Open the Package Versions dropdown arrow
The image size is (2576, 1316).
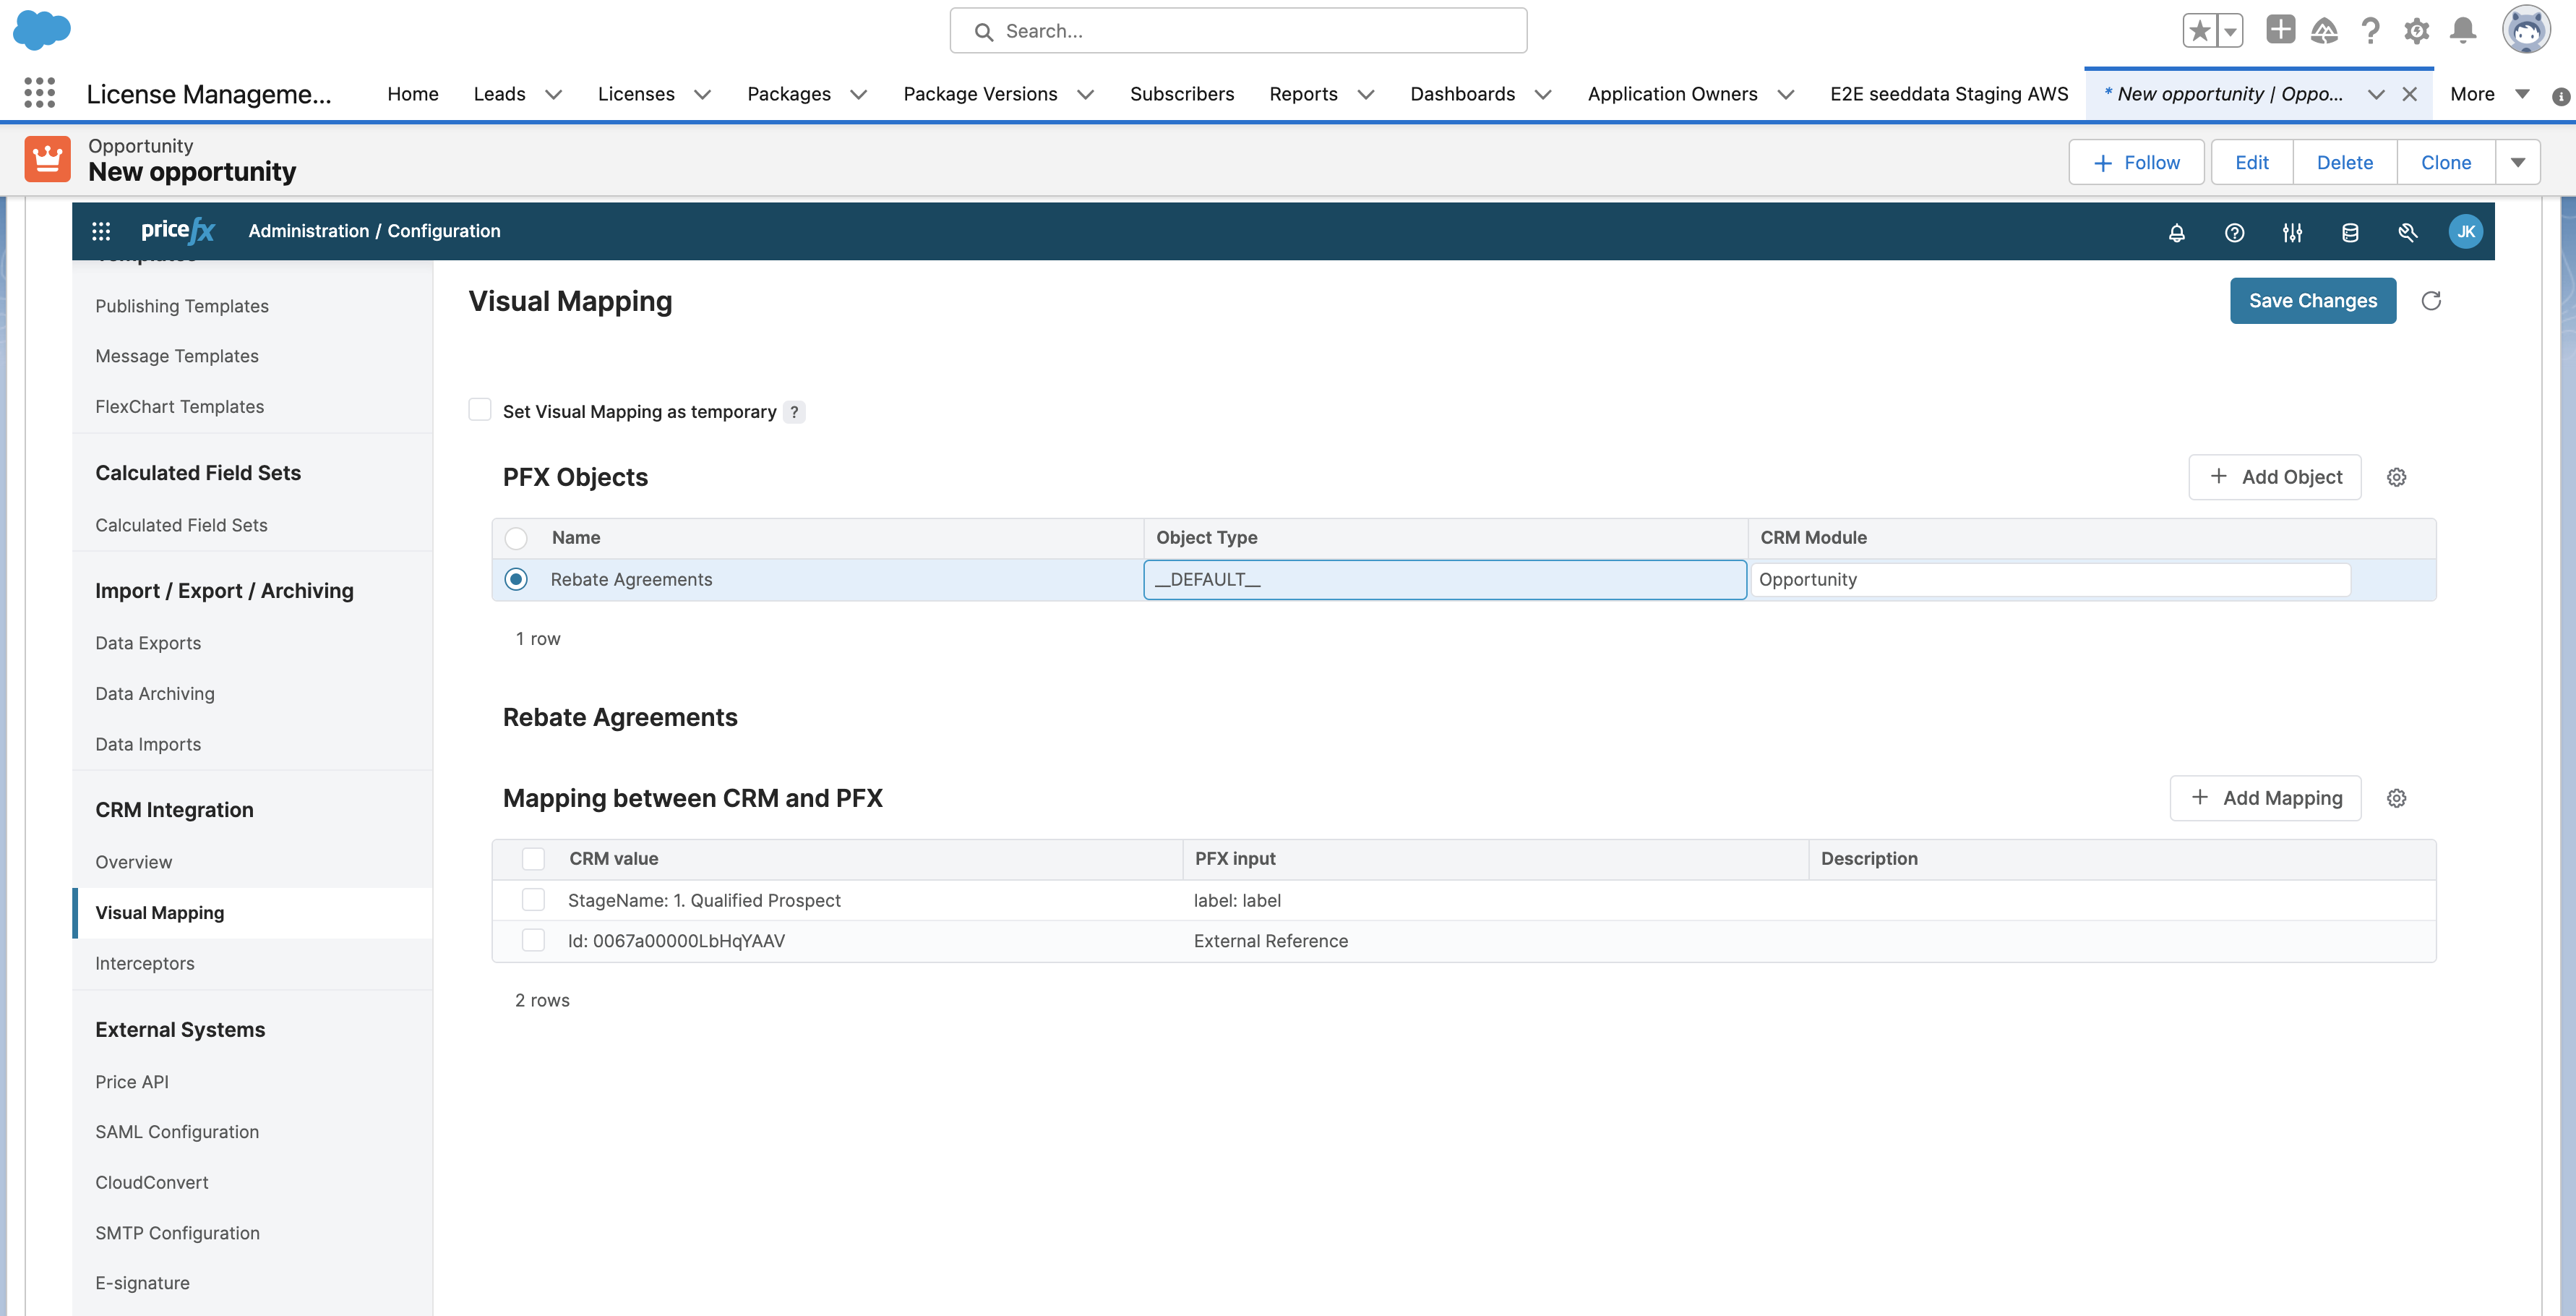pos(1086,94)
